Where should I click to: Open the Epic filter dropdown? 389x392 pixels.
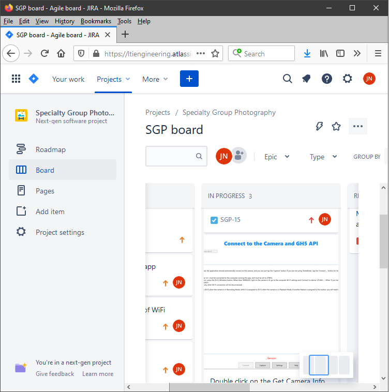point(277,157)
